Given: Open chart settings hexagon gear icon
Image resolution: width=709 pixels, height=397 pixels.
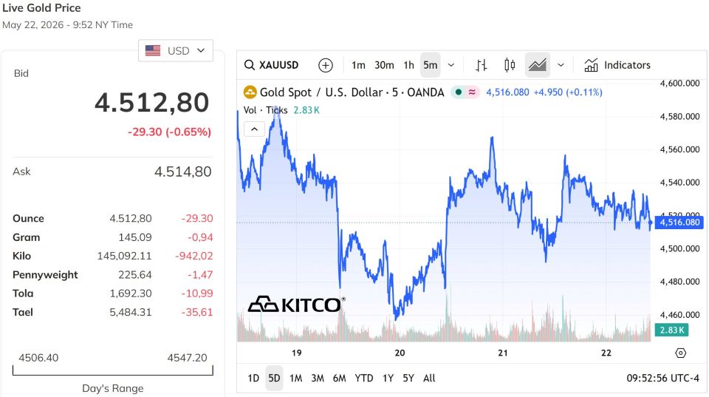Looking at the screenshot, I should tap(680, 353).
